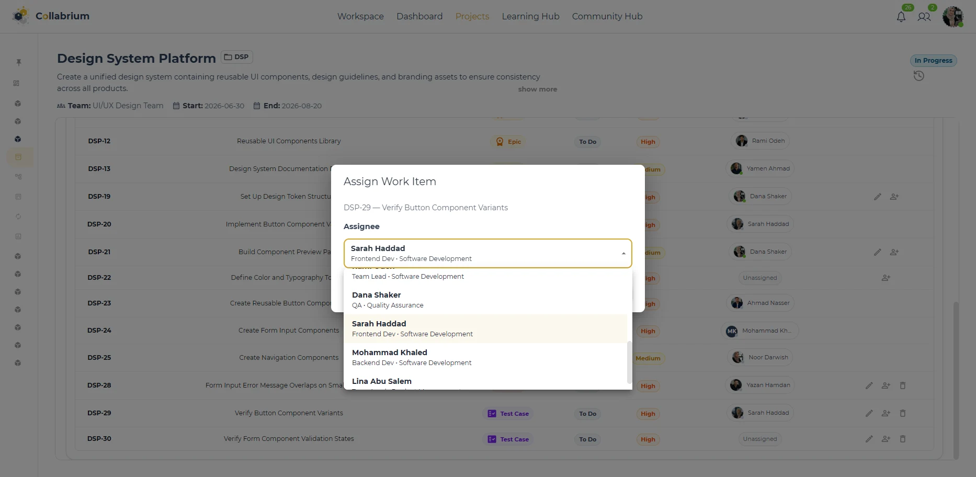Click show more in project description
The image size is (976, 477).
[537, 89]
